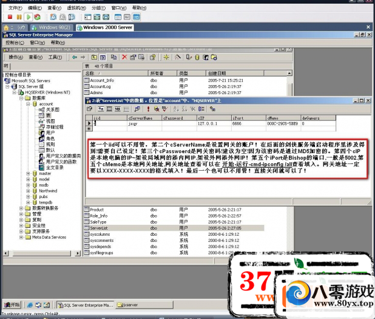Click the yellow star new icon
This screenshot has width=375, height=319.
click(166, 57)
